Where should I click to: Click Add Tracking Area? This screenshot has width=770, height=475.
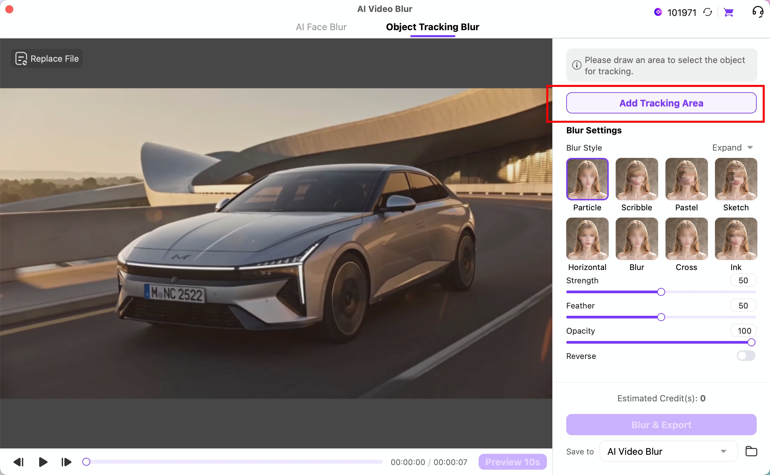pos(661,103)
